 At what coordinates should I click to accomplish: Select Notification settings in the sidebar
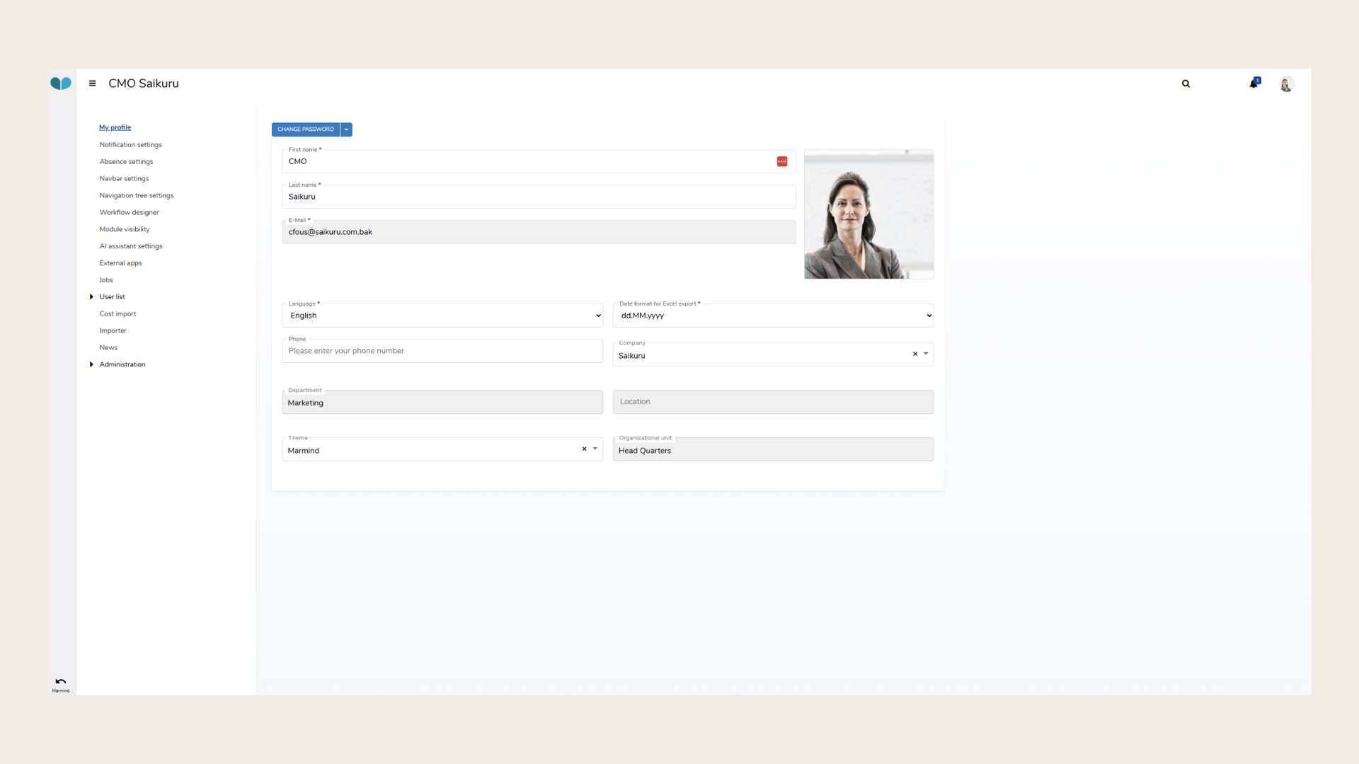(x=130, y=144)
